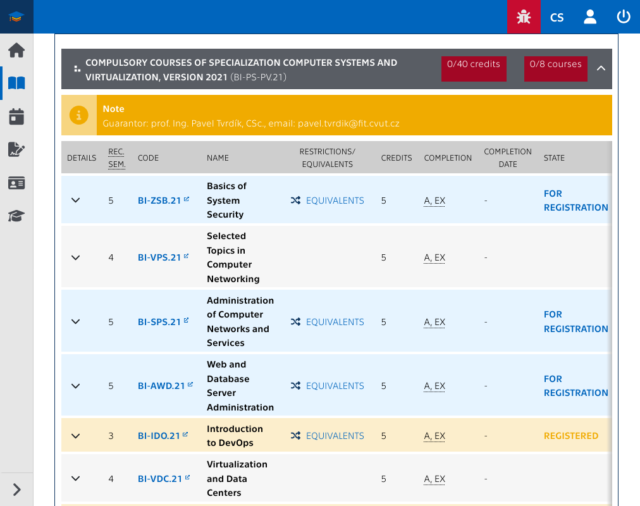
Task: Click the 0/8 courses badge
Action: click(x=555, y=68)
